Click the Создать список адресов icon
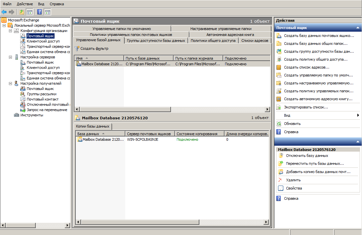 pos(279,67)
